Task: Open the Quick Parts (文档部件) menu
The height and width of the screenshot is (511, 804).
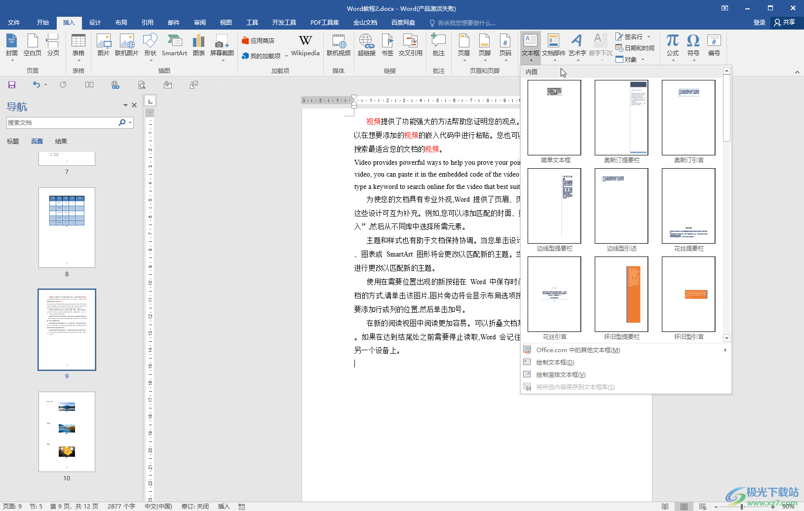Action: click(x=554, y=47)
